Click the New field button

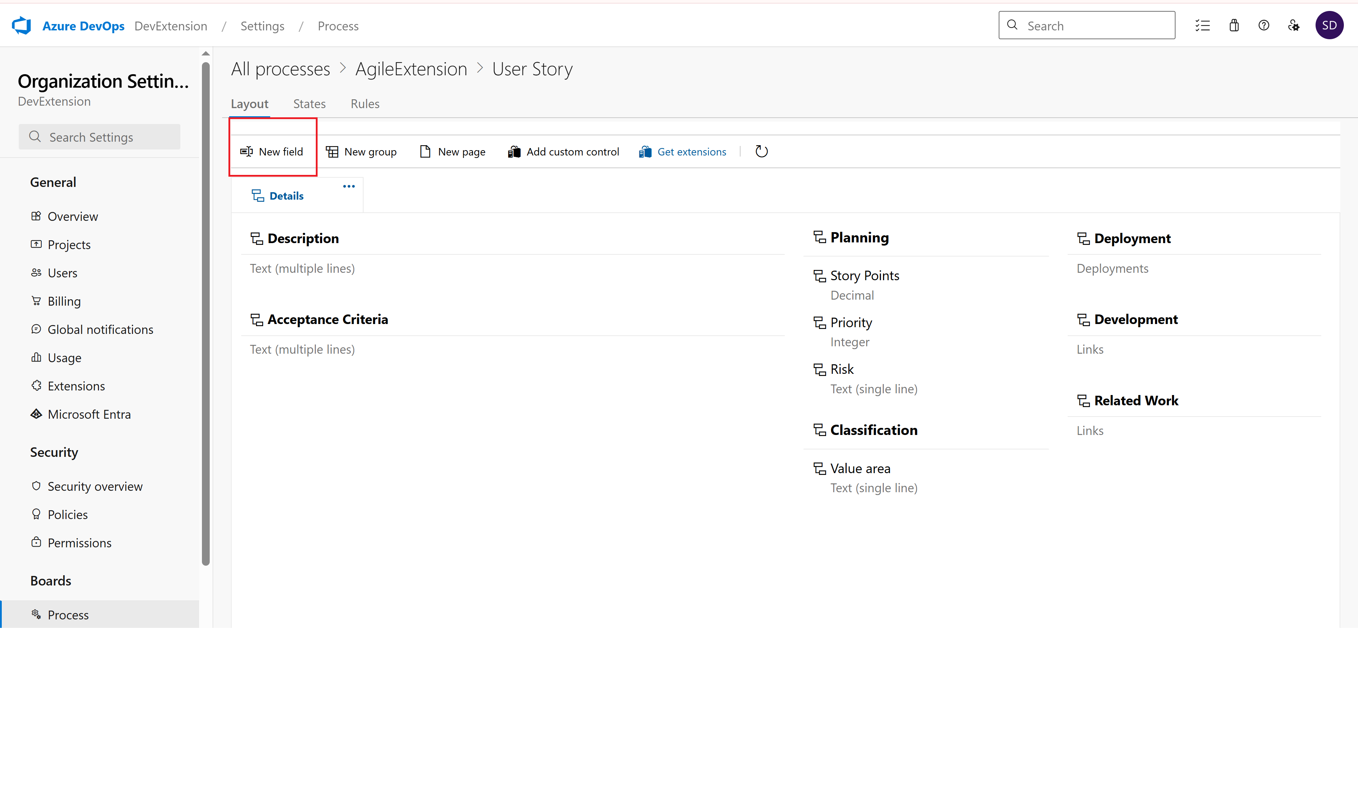(272, 152)
